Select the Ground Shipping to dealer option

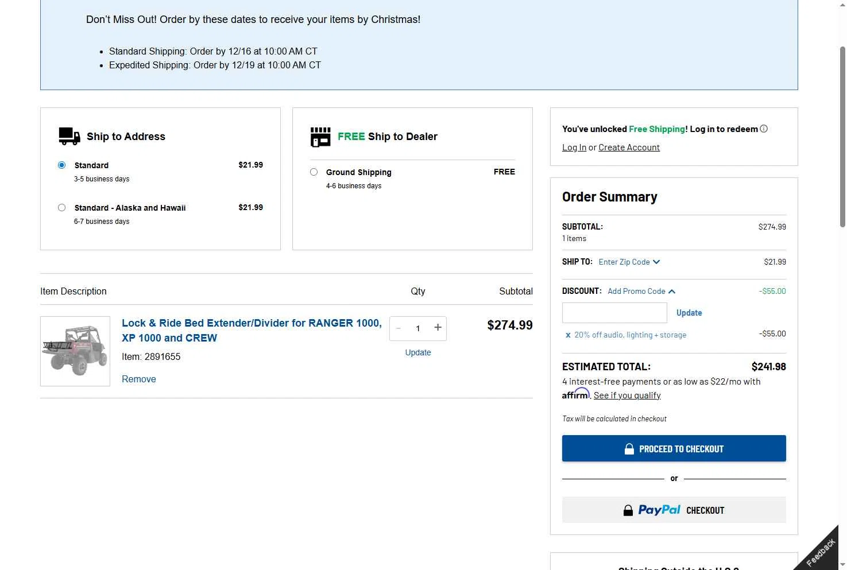point(314,172)
